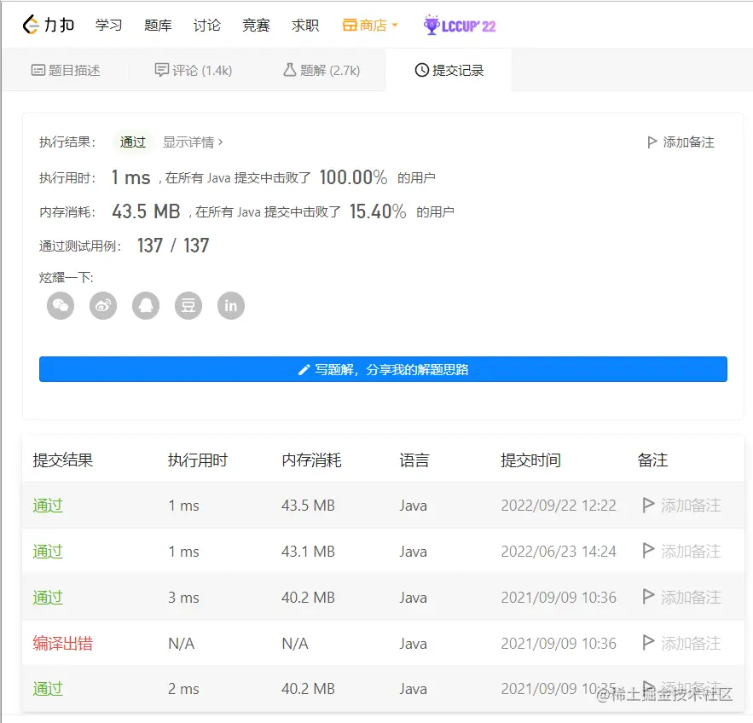This screenshot has width=753, height=723.
Task: Share result via WeChat icon
Action: tap(61, 306)
